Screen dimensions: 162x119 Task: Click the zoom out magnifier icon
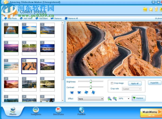115,98
